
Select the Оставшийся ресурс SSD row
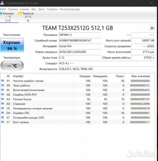76,117
